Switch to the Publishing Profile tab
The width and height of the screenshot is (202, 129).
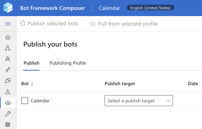tap(68, 63)
